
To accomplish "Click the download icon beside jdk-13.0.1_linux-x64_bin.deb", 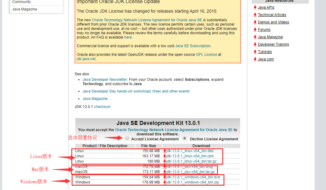I will [x=165, y=151].
